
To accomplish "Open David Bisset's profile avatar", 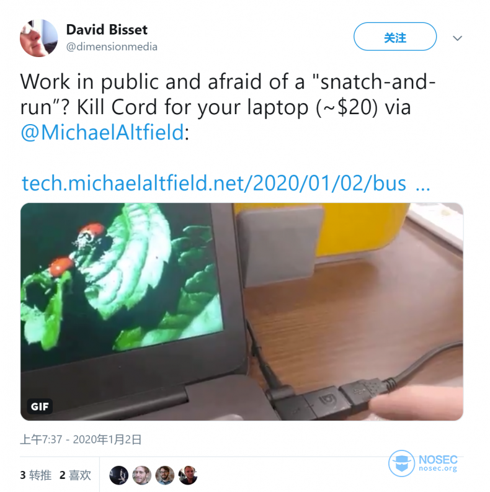I will point(38,38).
